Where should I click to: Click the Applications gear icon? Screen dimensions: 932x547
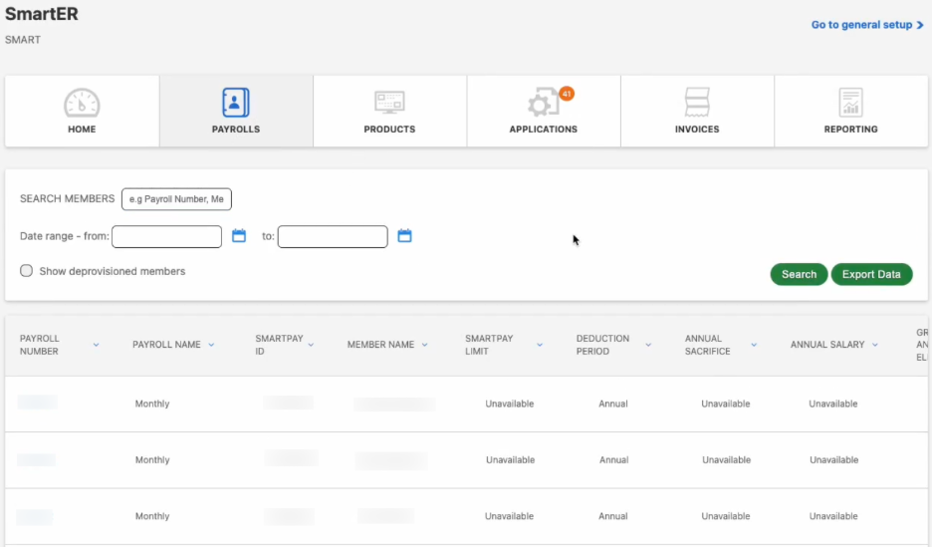[x=543, y=104]
